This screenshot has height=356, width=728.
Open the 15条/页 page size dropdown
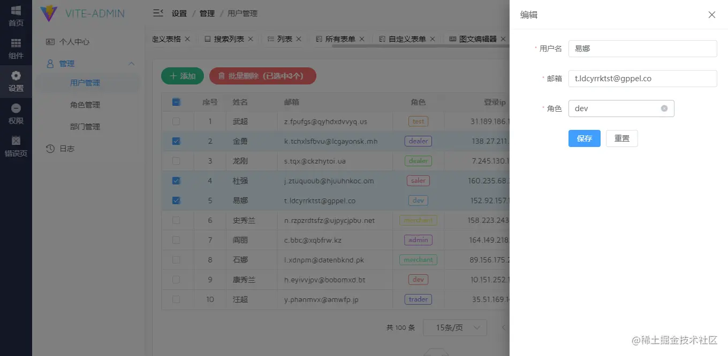(x=454, y=327)
